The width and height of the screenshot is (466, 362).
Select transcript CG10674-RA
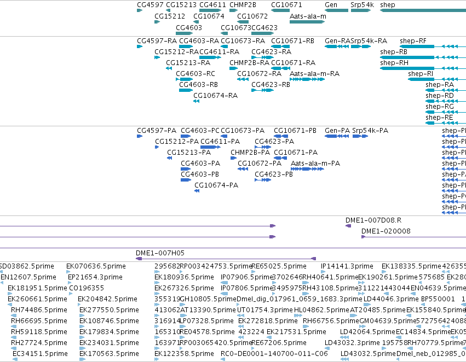(x=196, y=102)
